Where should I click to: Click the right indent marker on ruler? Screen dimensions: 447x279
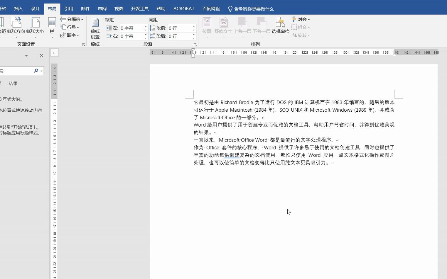pyautogui.click(x=394, y=54)
